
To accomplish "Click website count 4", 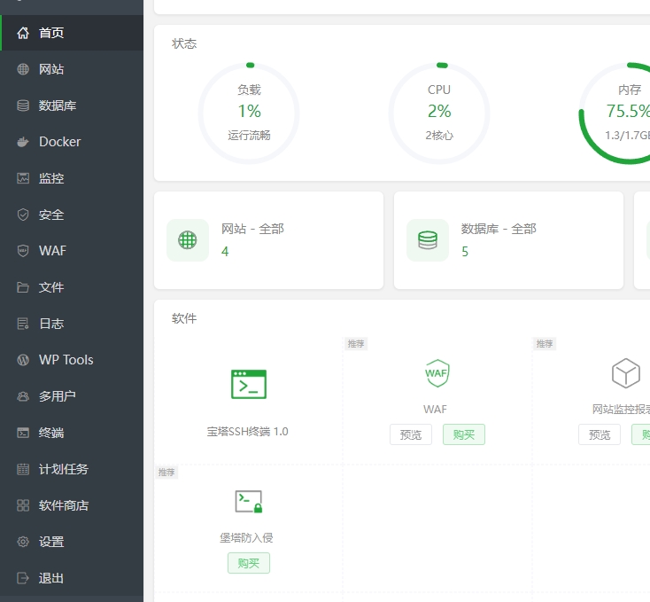I will click(x=225, y=252).
